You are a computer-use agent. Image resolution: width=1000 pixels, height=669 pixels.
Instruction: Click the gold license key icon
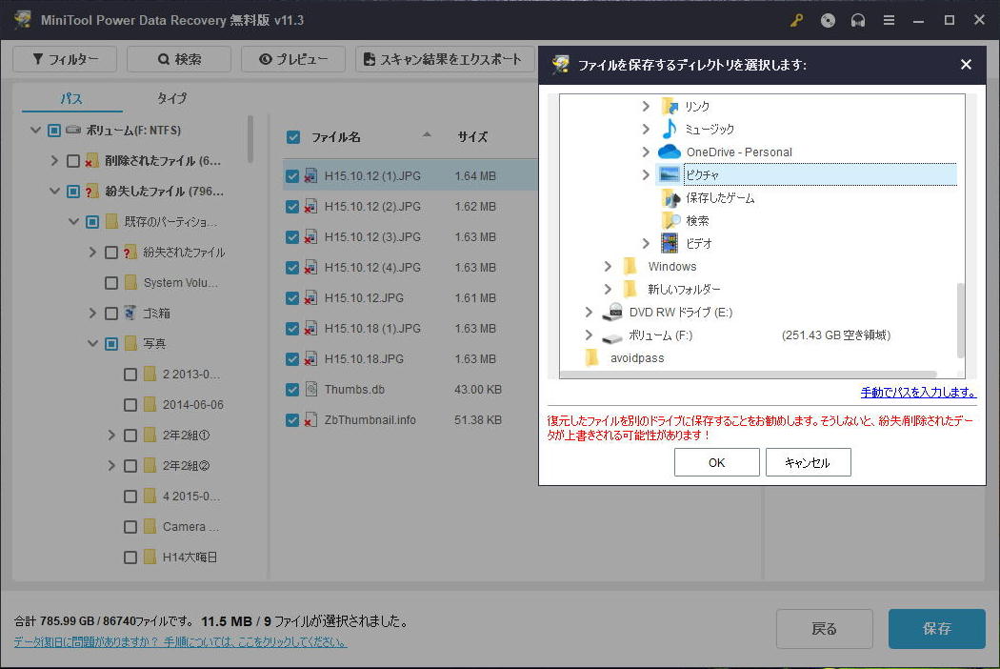pyautogui.click(x=796, y=20)
